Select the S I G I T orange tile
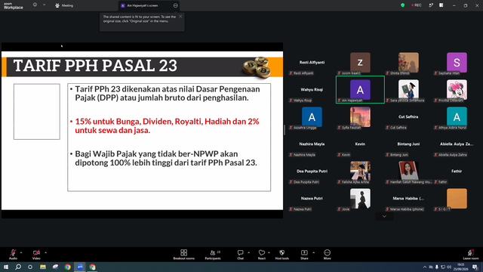This screenshot has height=272, width=483. tap(457, 198)
